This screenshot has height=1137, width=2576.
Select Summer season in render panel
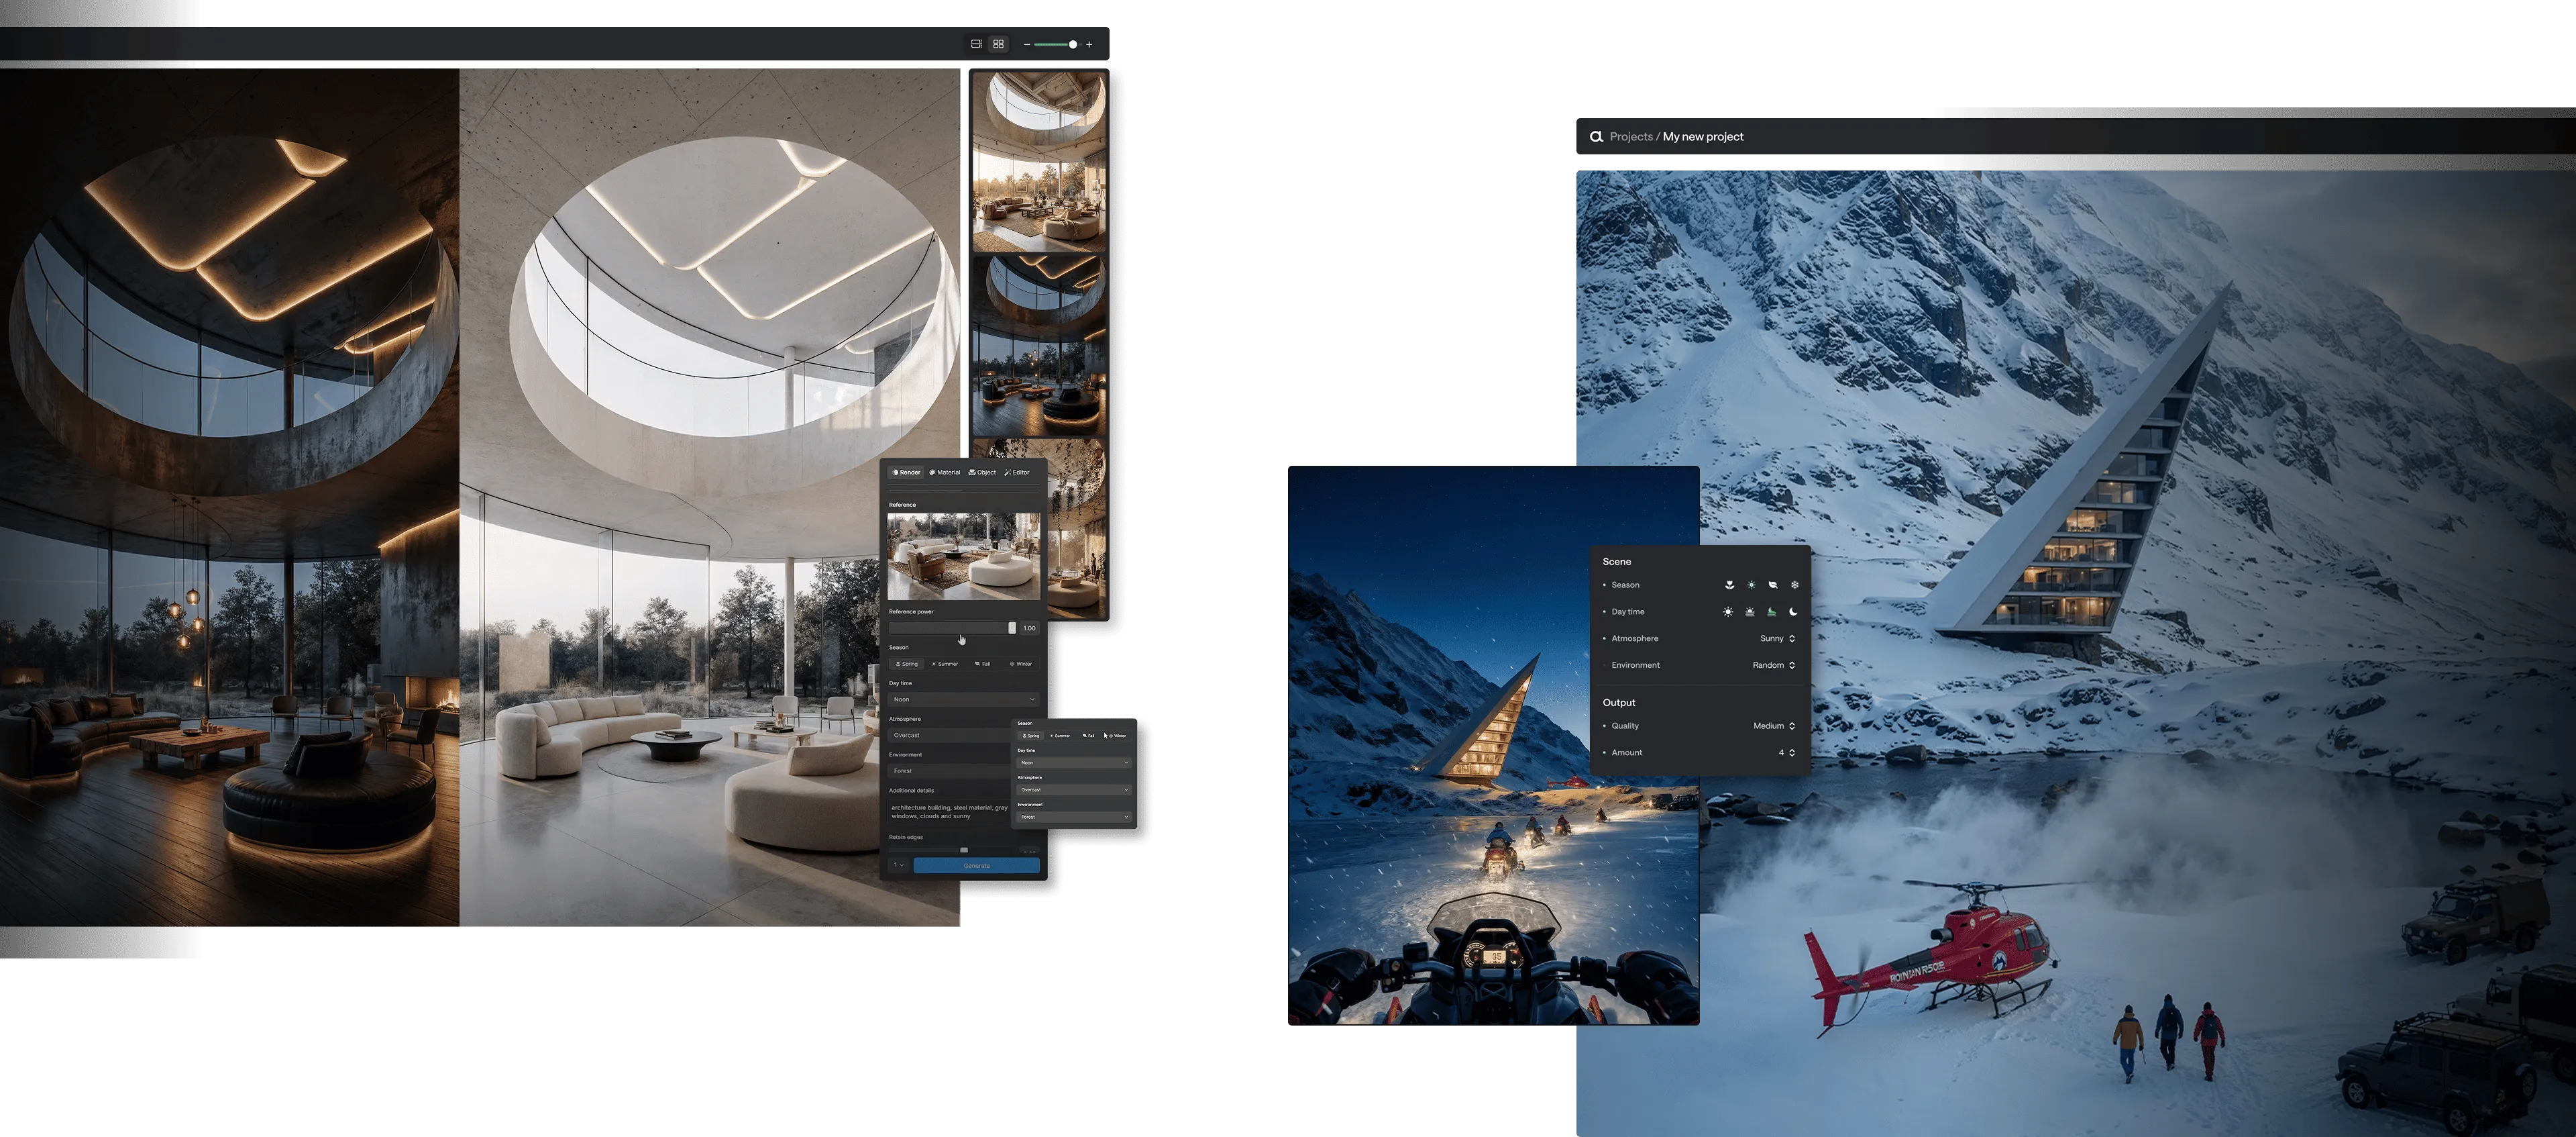click(x=945, y=664)
